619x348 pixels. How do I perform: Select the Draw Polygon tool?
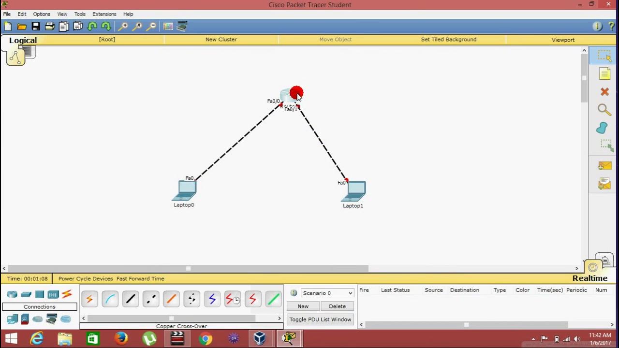[x=603, y=128]
